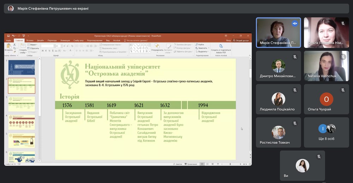Open Comments (Примечания) in status bar

coord(191,164)
